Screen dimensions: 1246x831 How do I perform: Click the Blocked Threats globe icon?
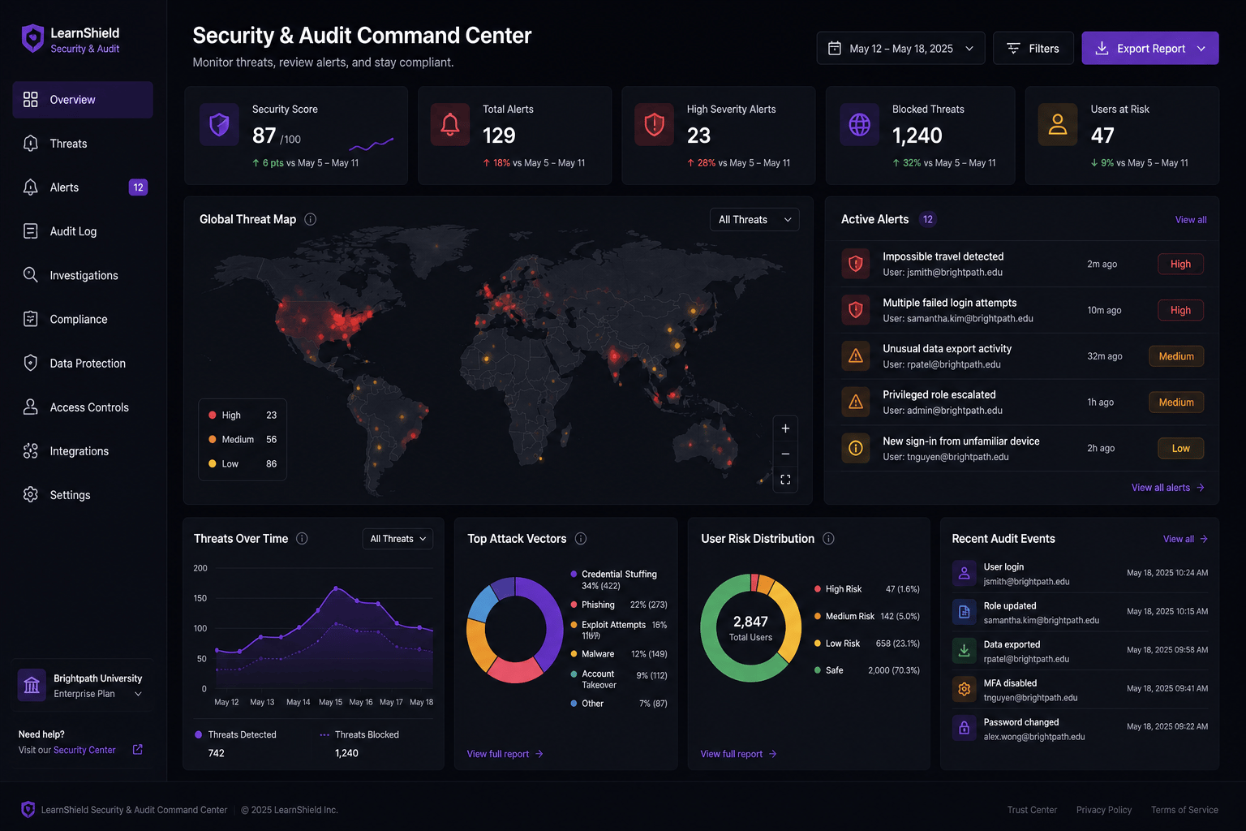(x=859, y=124)
